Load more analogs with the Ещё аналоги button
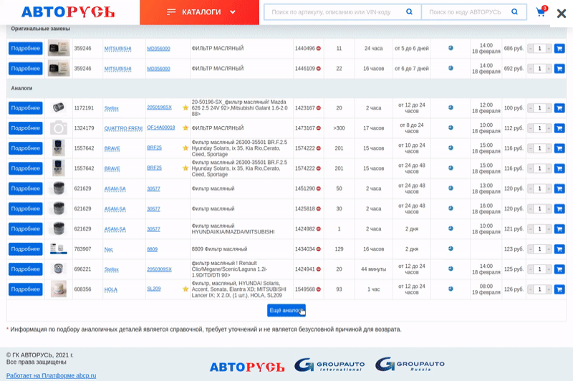573x381 pixels. [x=286, y=310]
